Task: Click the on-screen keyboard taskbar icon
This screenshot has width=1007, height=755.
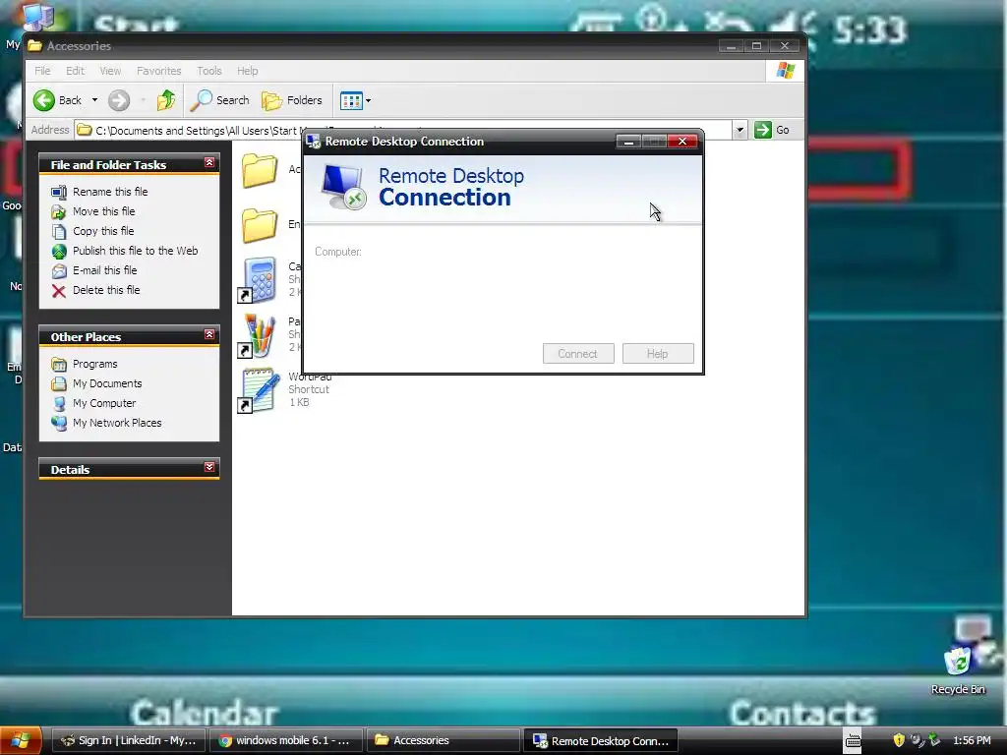Action: 853,741
